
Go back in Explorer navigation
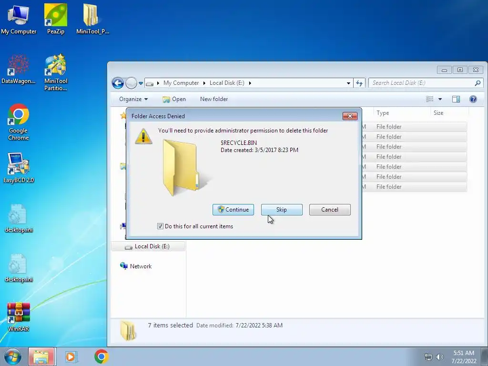[118, 83]
